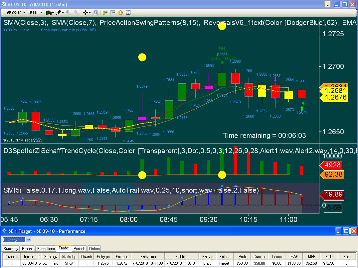Viewport: 358px width, 268px height.
Task: Switch to the Summary tab
Action: [11, 249]
